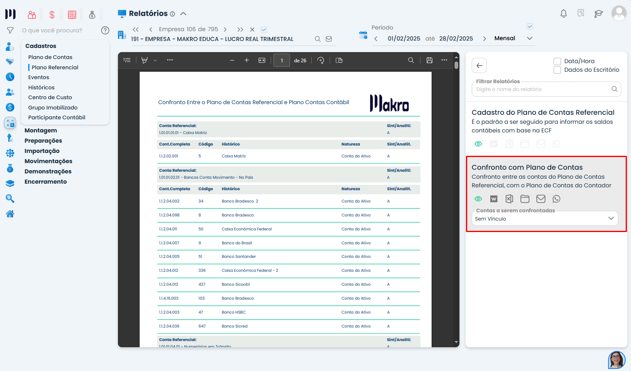The image size is (631, 371).
Task: Click the notifications bell icon
Action: tap(563, 14)
